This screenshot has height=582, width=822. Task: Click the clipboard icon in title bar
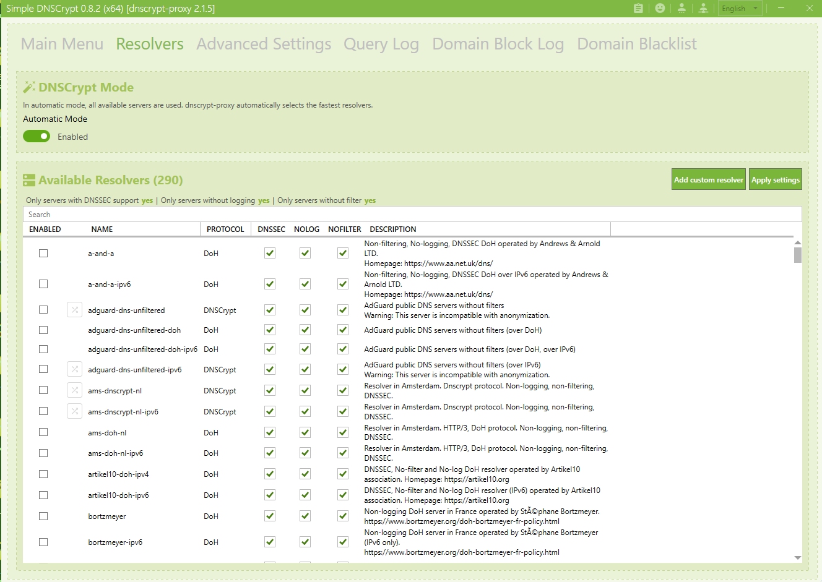tap(638, 8)
